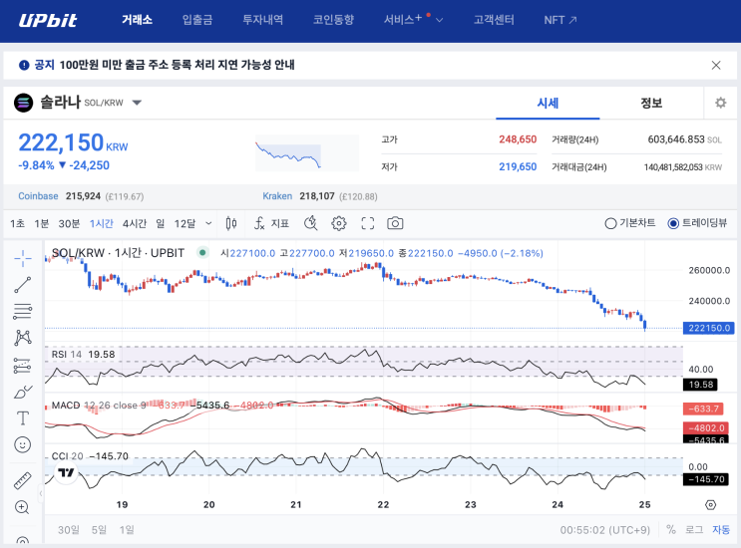The image size is (741, 548).
Task: Open the 투자내역 menu
Action: (x=262, y=20)
